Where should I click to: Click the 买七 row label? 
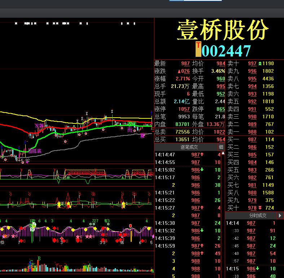pyautogui.click(x=233, y=185)
